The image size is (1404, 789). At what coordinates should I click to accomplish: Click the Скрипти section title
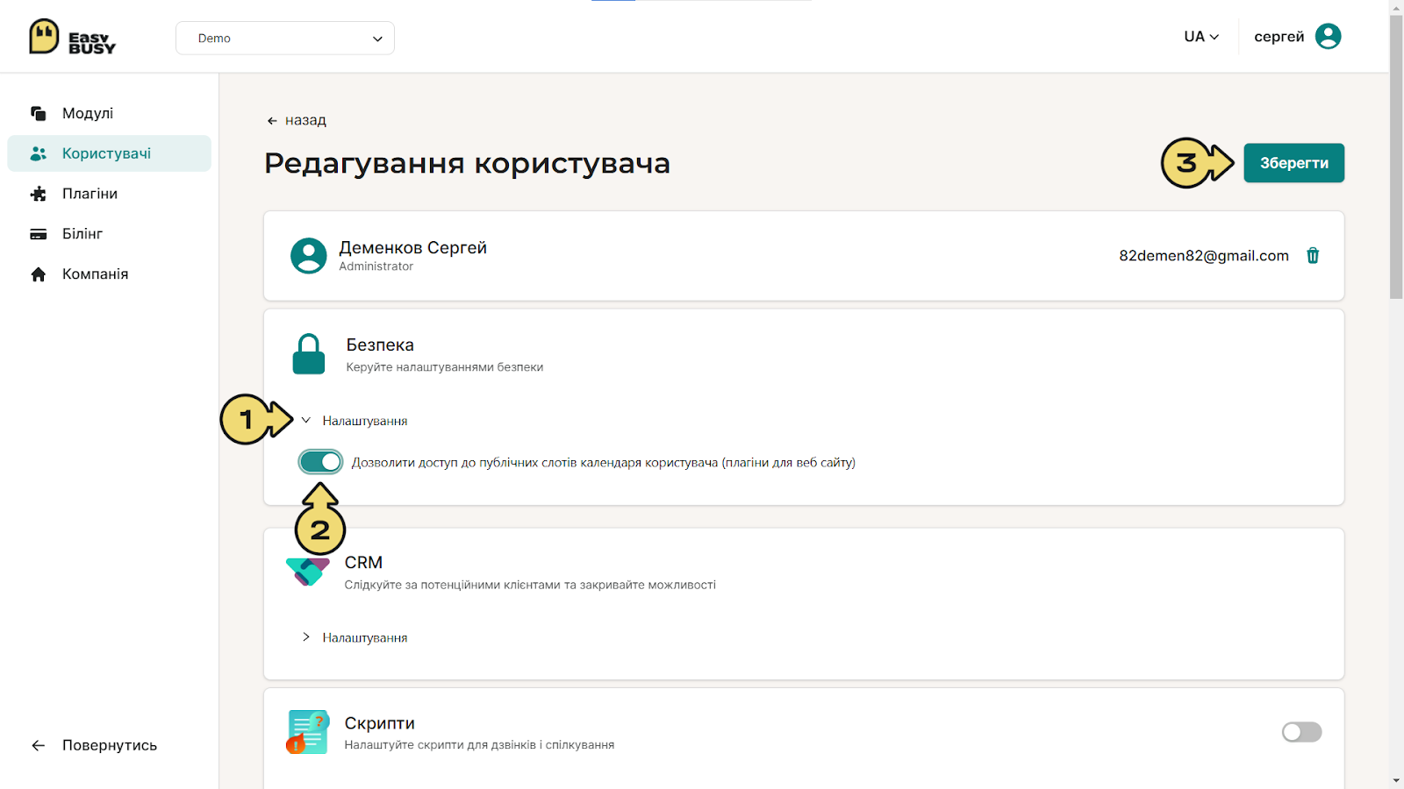pos(379,723)
